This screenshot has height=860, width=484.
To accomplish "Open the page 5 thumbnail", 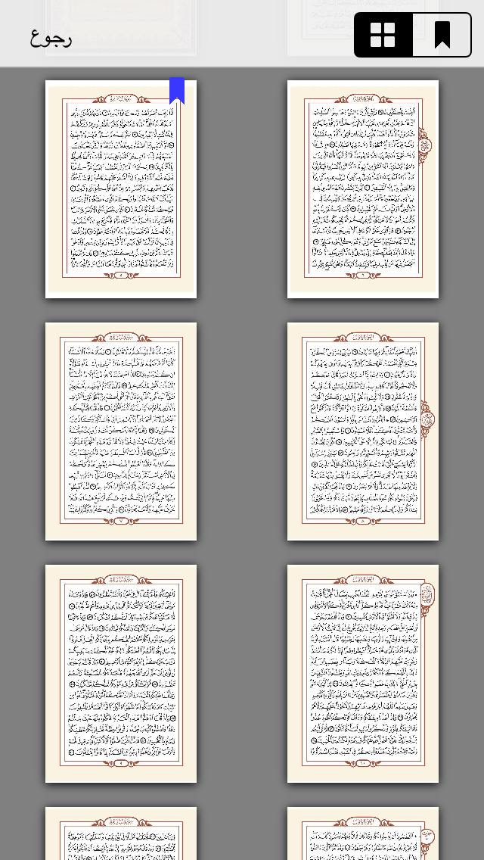I will [121, 189].
